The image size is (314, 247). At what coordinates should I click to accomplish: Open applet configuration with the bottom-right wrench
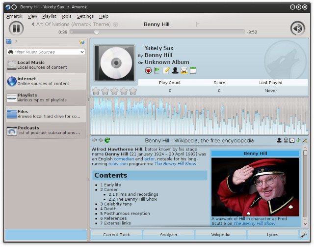tap(304, 235)
